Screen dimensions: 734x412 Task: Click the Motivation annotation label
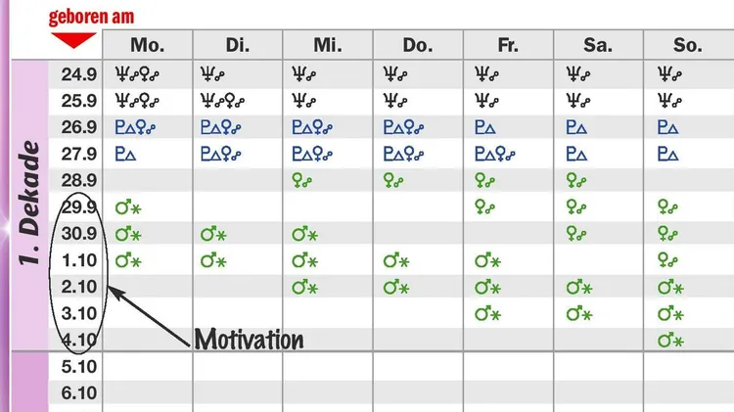point(249,339)
